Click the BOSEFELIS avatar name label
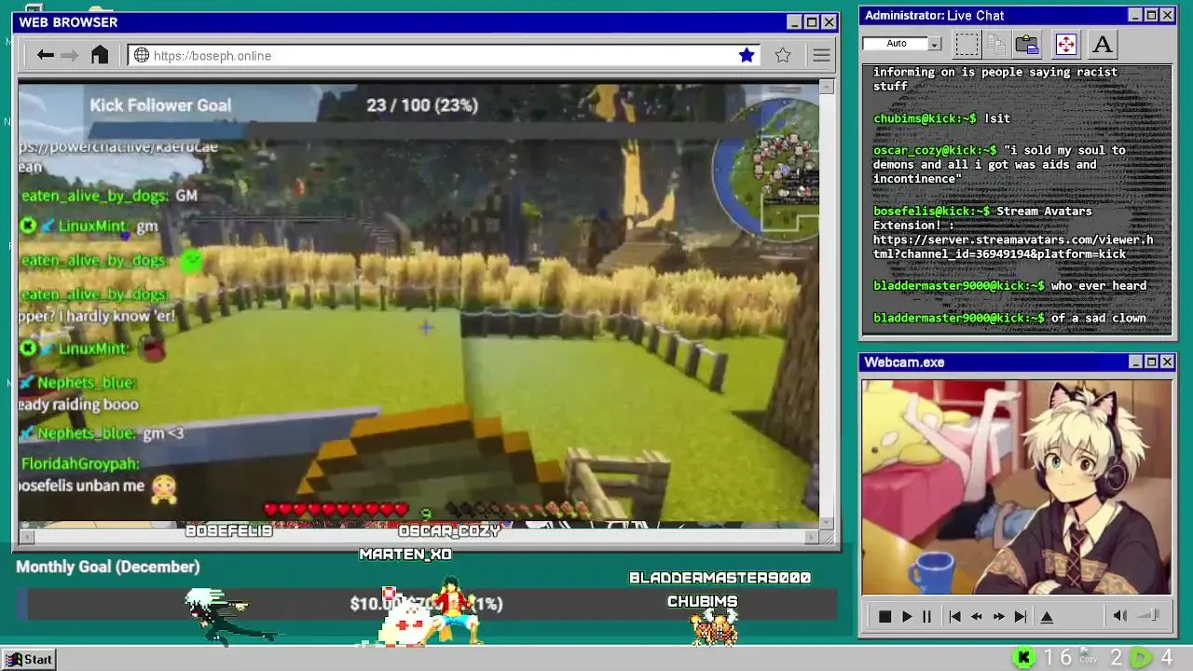Viewport: 1193px width, 671px height. pos(228,530)
